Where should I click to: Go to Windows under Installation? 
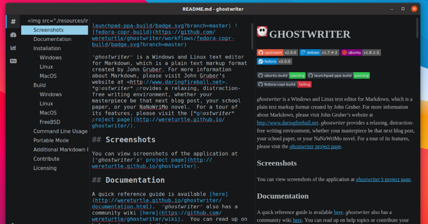51,58
